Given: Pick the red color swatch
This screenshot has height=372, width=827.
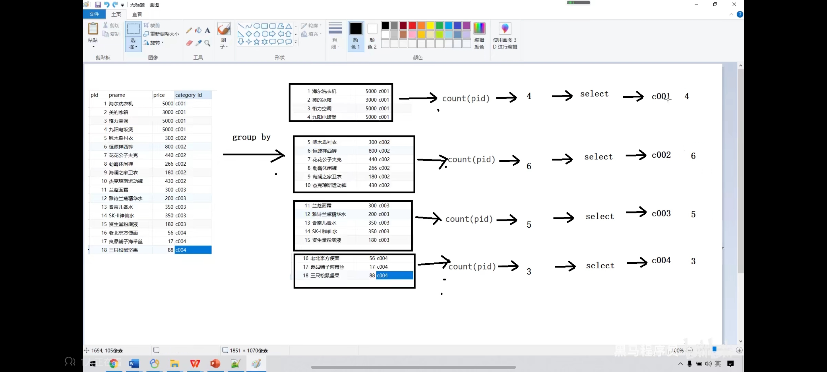Looking at the screenshot, I should pyautogui.click(x=412, y=25).
